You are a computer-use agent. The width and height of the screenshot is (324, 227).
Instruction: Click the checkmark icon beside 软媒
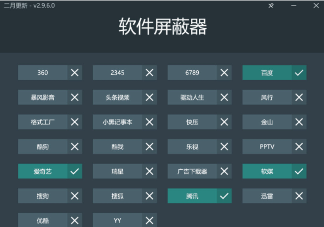point(299,171)
